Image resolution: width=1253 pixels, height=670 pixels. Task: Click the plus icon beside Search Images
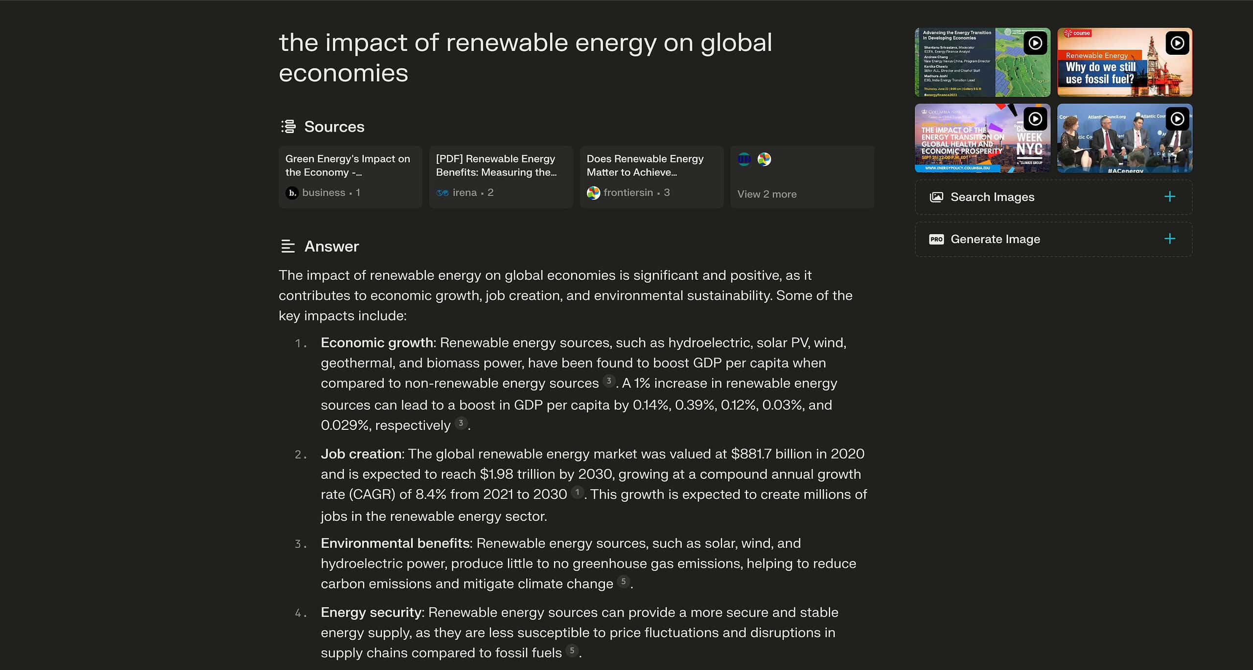click(x=1170, y=197)
